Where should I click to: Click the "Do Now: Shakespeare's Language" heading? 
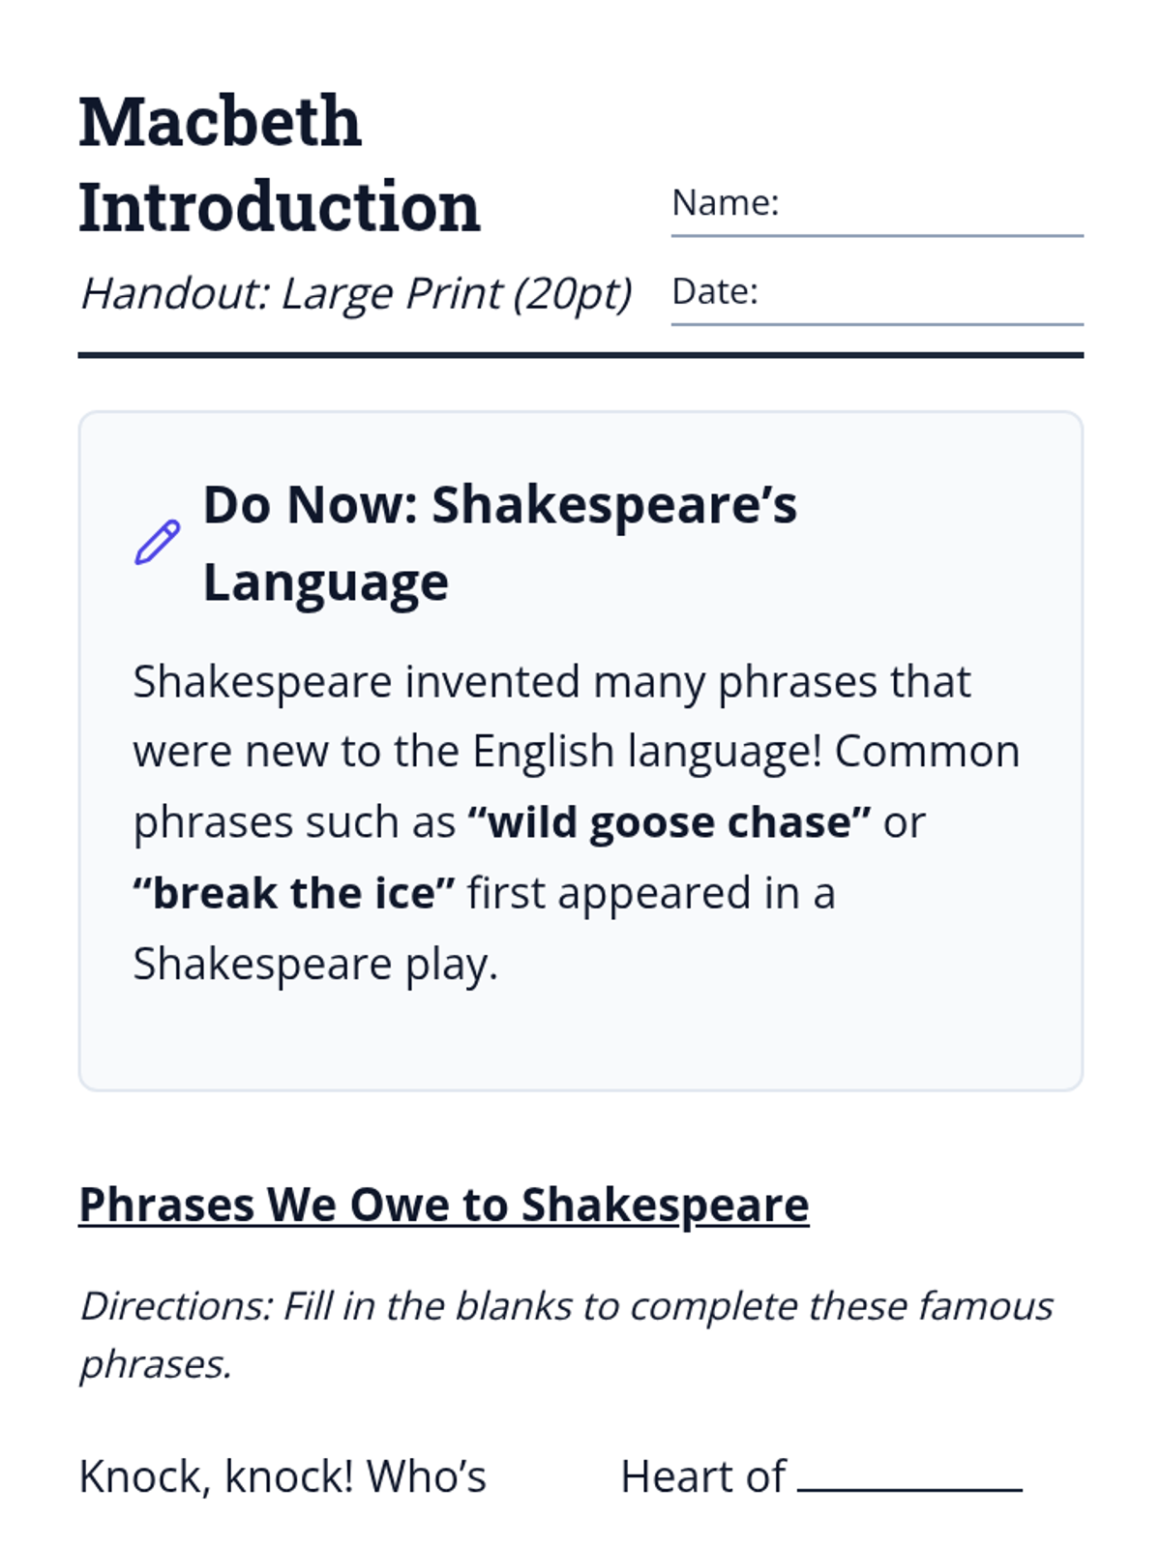499,542
